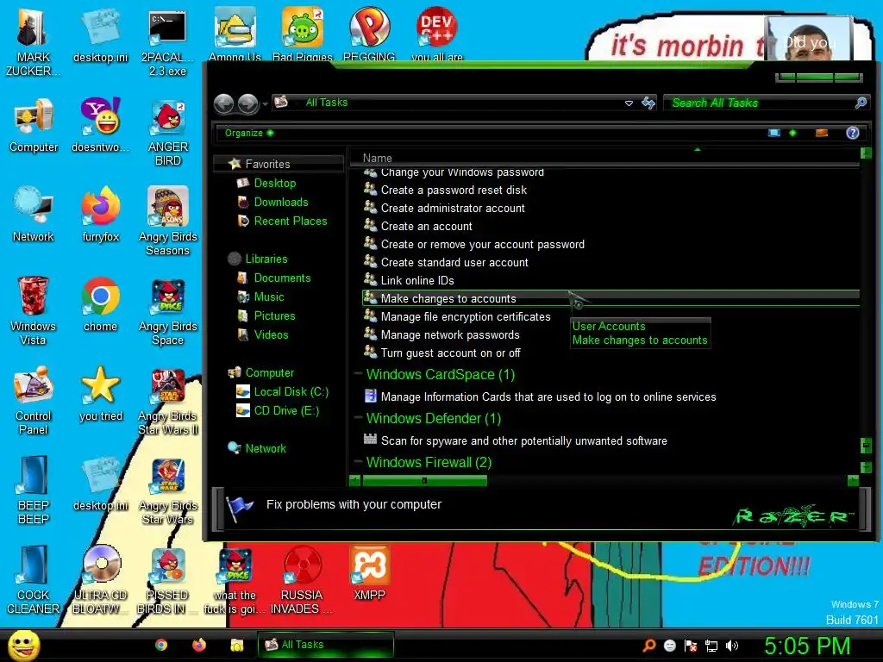Select Videos library in the sidebar

point(271,335)
